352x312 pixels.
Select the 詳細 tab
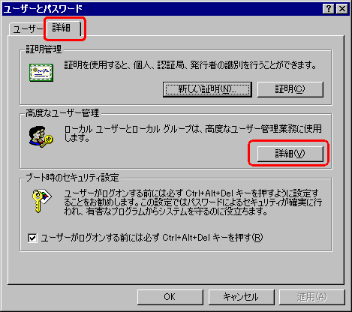63,28
